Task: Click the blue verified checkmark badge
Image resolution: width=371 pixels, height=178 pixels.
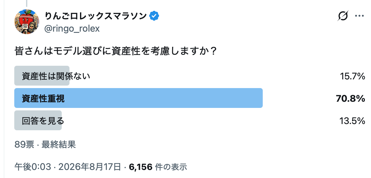Action: point(154,16)
